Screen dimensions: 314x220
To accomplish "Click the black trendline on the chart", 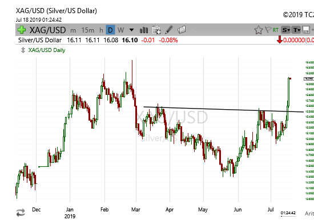I will pos(223,109).
